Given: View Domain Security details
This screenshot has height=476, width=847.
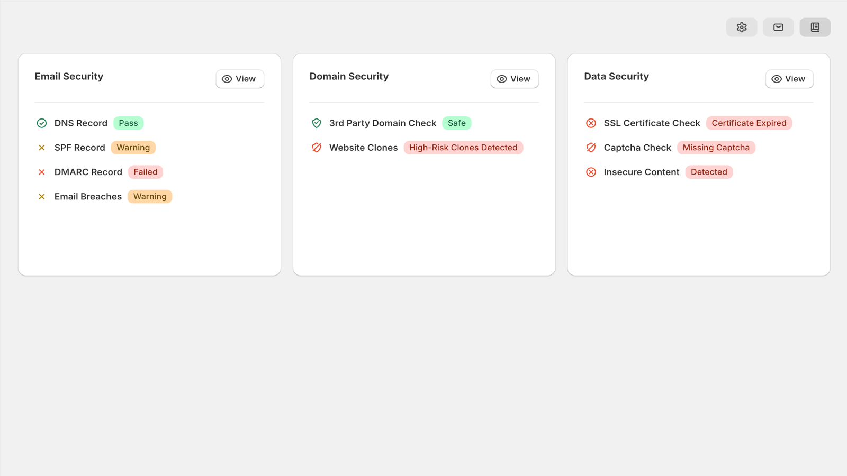Looking at the screenshot, I should tap(515, 79).
